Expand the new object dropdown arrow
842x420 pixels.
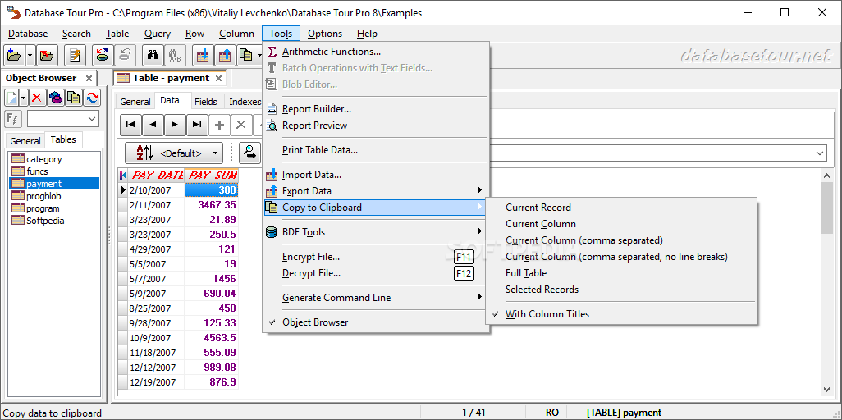click(x=23, y=98)
